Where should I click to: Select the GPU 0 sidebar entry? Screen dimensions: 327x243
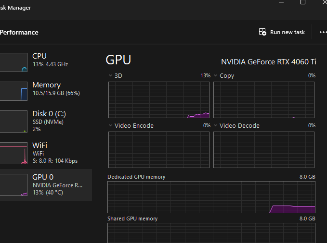click(46, 184)
